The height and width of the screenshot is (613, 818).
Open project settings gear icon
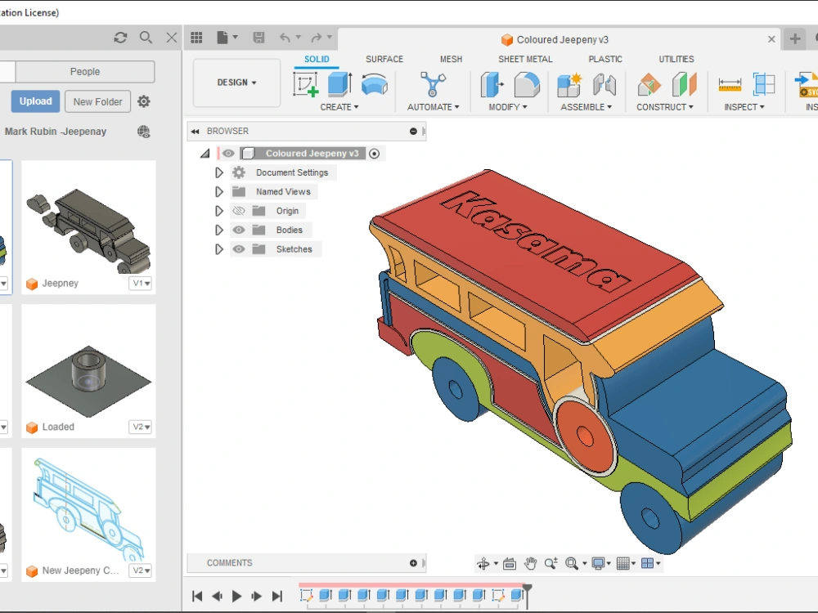pos(144,101)
